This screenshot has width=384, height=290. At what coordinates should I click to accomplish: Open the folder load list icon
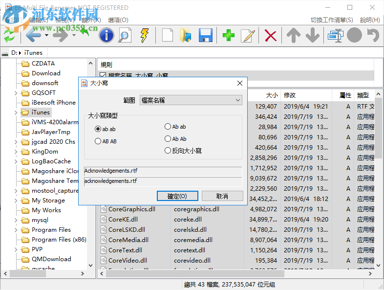(186, 35)
